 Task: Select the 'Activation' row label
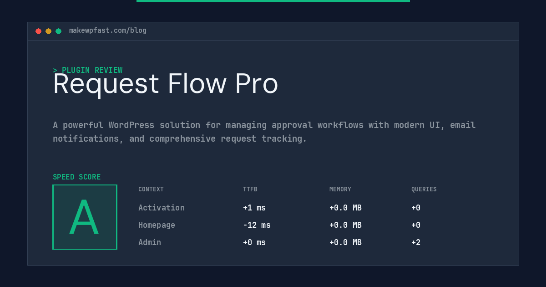coord(162,208)
